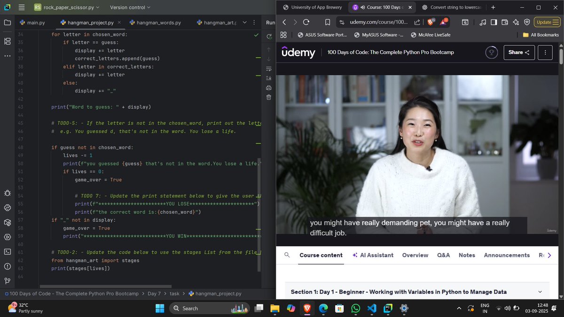Open the browser sidebar panel icon
564x317 pixels.
pos(493,22)
